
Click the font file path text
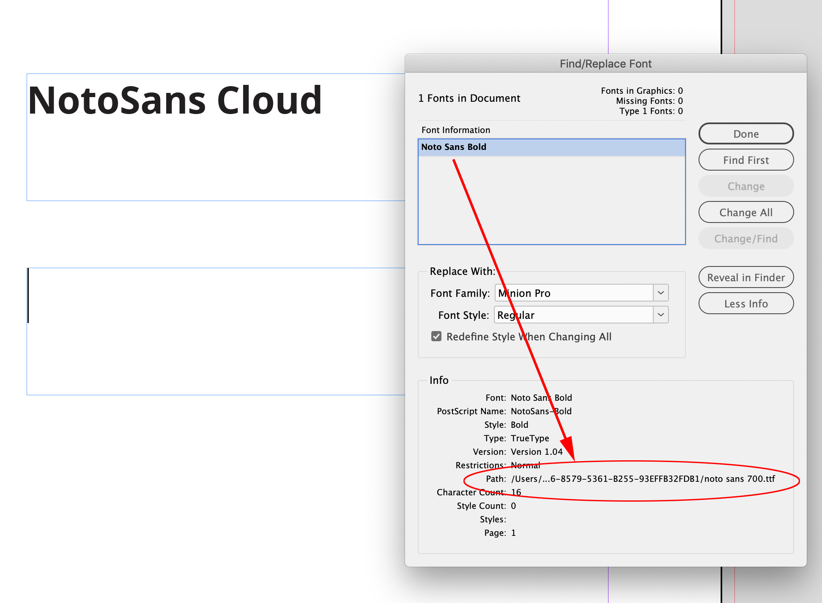[x=643, y=479]
